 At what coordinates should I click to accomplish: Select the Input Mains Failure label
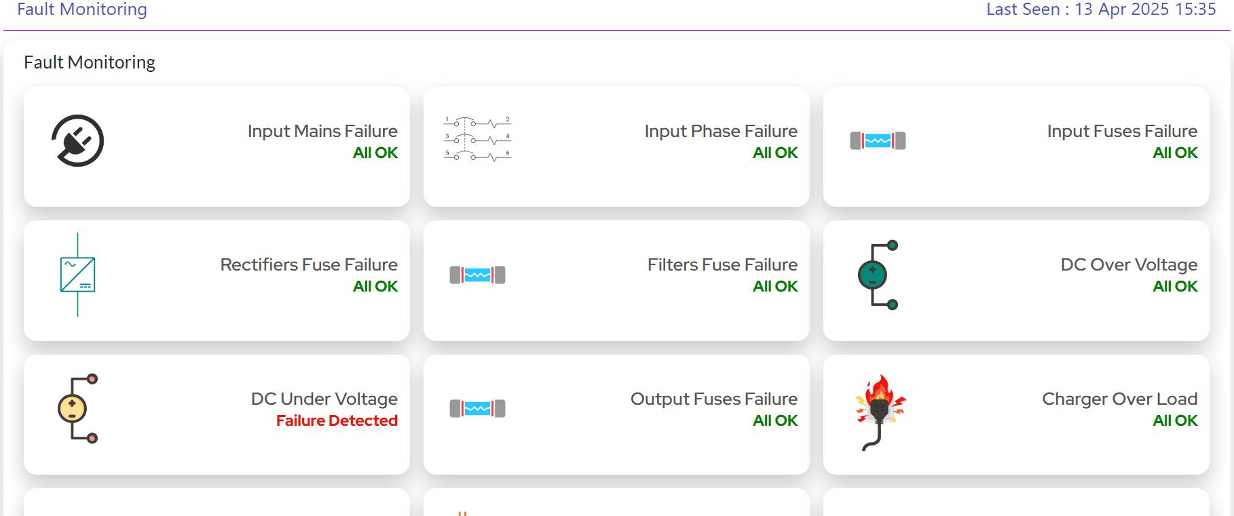tap(322, 131)
